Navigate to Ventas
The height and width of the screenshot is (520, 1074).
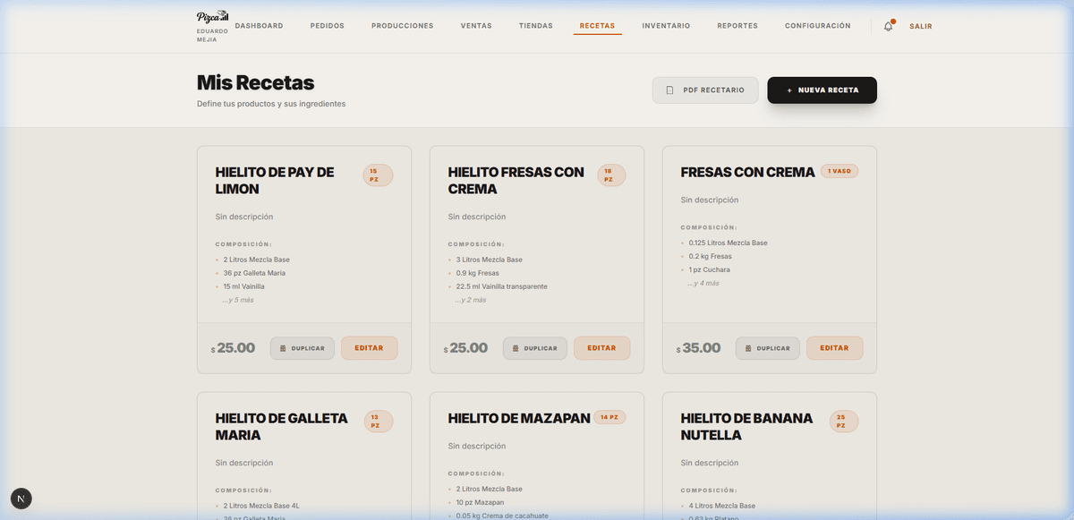click(476, 26)
